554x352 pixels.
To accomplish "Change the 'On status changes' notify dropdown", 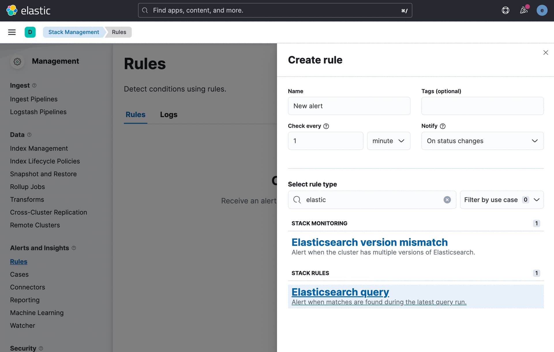I will pos(482,141).
